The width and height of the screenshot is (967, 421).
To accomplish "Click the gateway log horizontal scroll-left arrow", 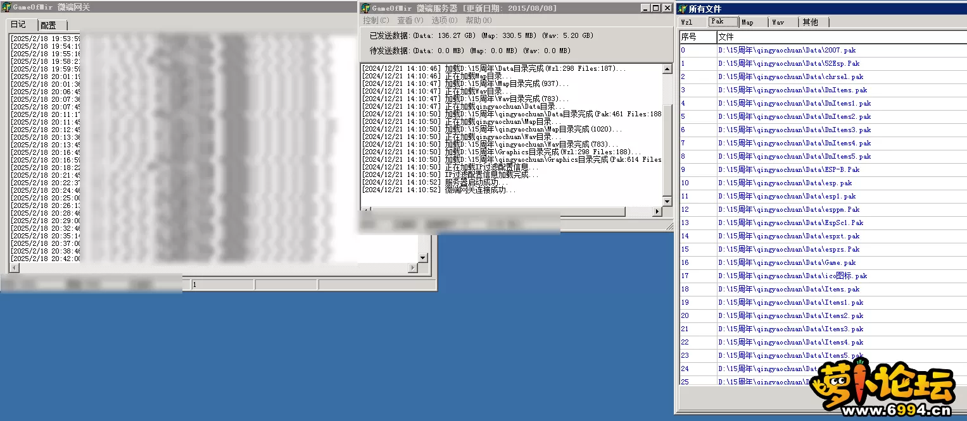I will (14, 268).
